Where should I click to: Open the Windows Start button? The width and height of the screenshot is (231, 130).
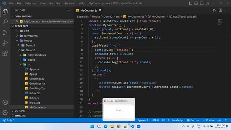92,126
